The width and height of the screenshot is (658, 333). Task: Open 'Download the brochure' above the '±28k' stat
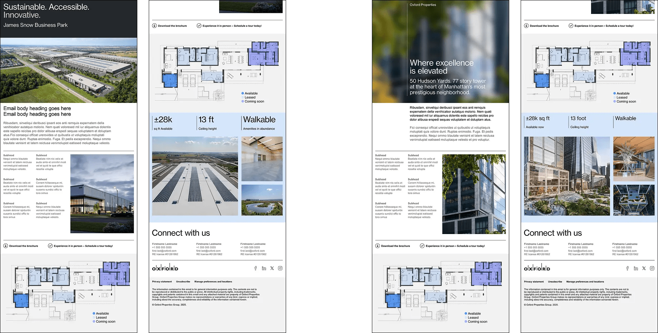[172, 26]
